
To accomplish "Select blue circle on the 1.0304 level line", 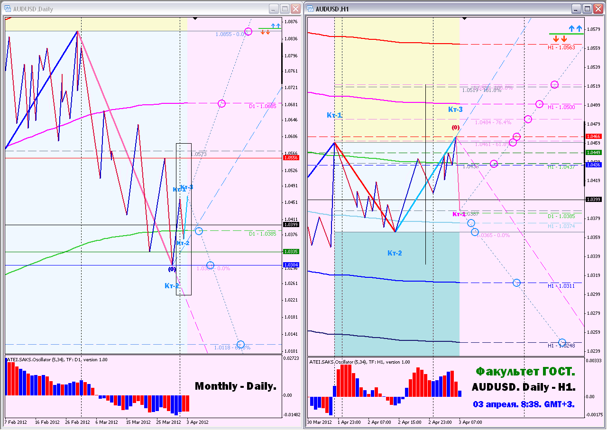I will pos(210,265).
